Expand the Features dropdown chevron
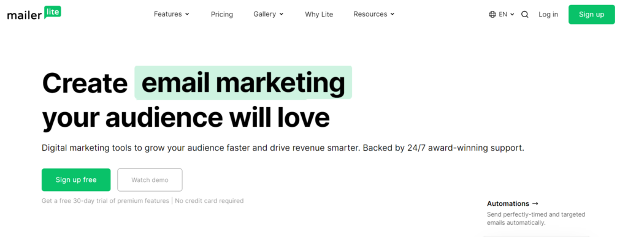 tap(187, 14)
